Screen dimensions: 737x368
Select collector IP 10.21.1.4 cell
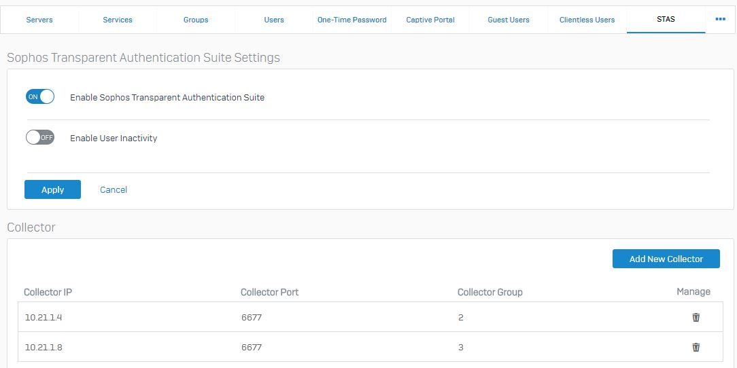coord(44,317)
